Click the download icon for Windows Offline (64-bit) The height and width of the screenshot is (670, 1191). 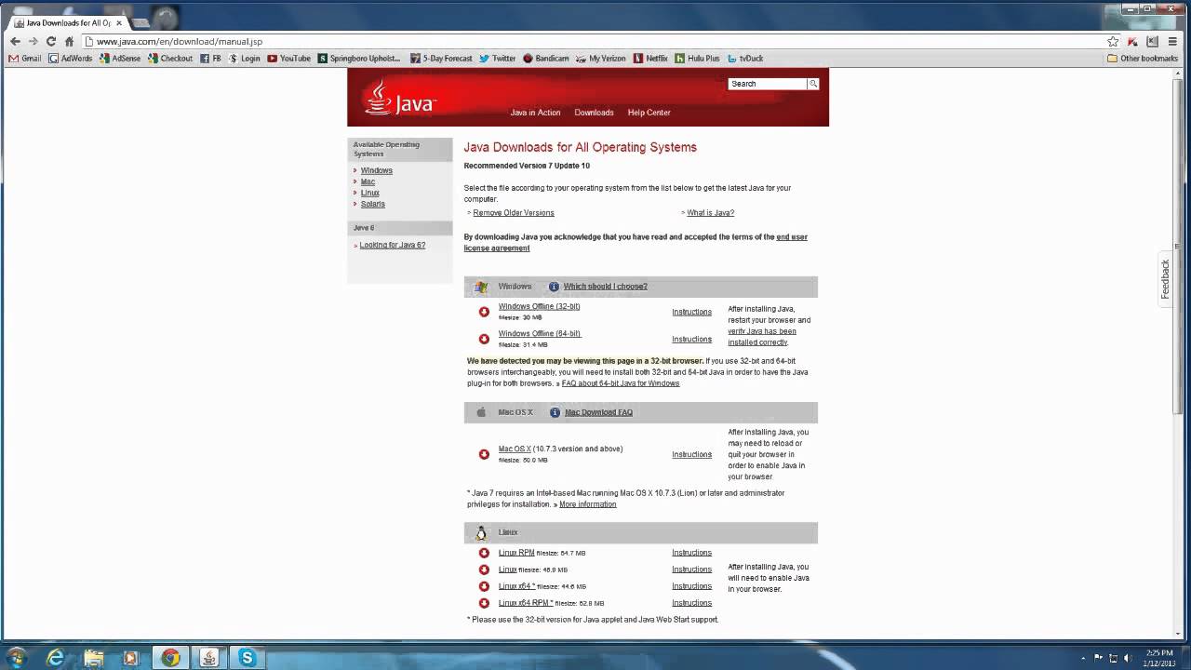(484, 339)
